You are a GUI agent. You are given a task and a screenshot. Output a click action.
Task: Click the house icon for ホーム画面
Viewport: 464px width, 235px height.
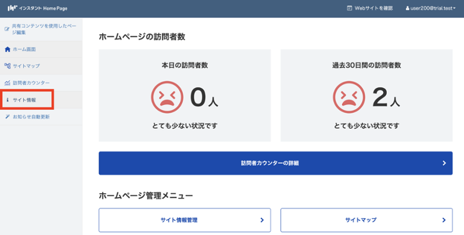(7, 49)
